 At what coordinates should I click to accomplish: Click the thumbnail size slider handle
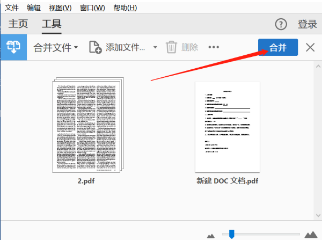click(231, 234)
